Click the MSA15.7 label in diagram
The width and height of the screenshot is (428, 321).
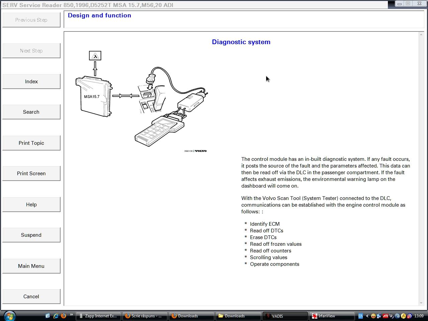(92, 97)
